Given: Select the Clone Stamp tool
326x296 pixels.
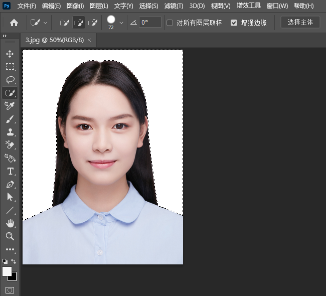Looking at the screenshot, I should coord(10,132).
